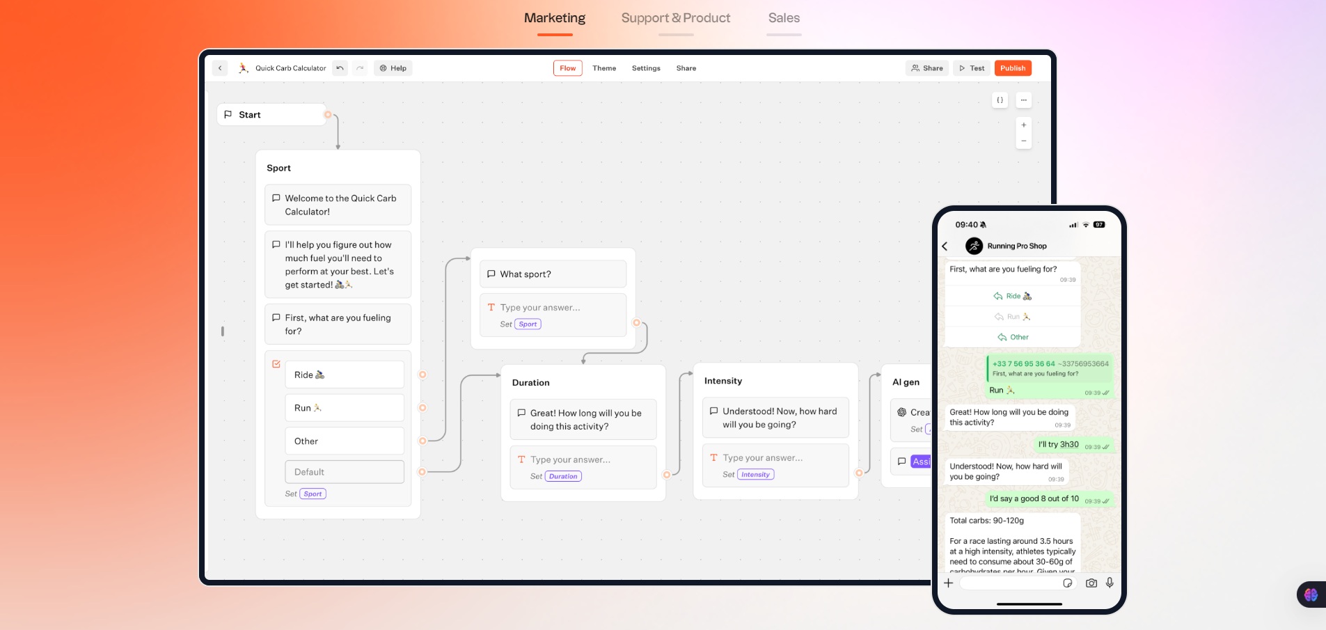Select the Other choice item
The height and width of the screenshot is (630, 1326).
click(345, 441)
